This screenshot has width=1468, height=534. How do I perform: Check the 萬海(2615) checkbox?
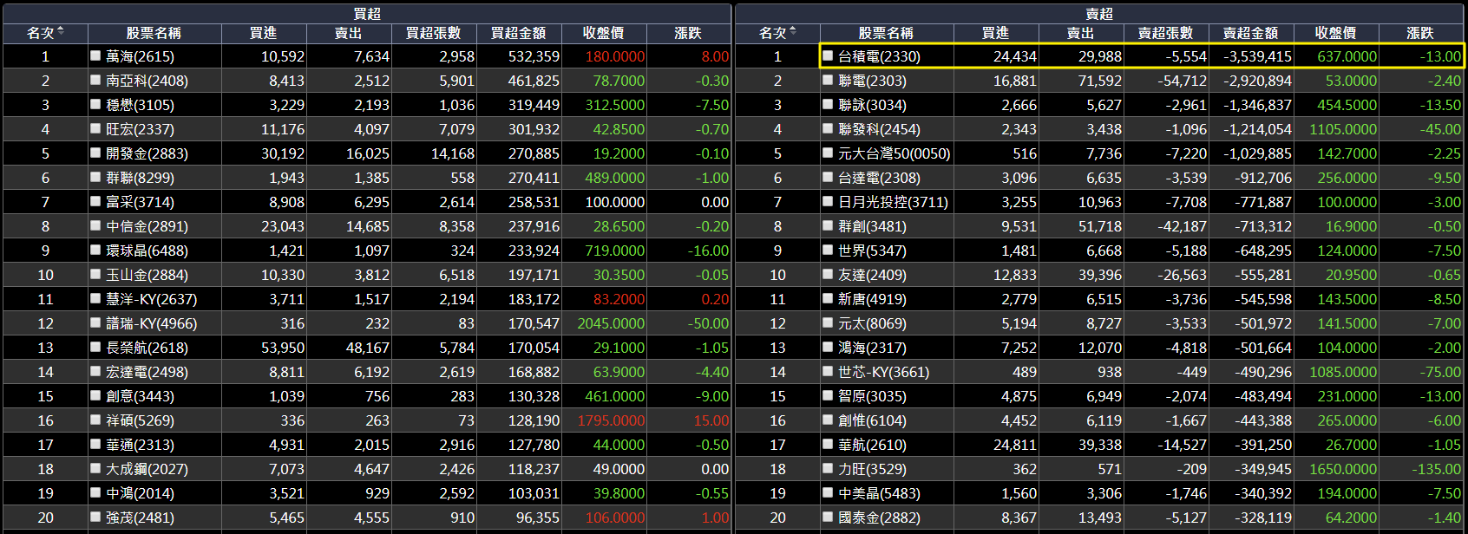click(x=95, y=55)
